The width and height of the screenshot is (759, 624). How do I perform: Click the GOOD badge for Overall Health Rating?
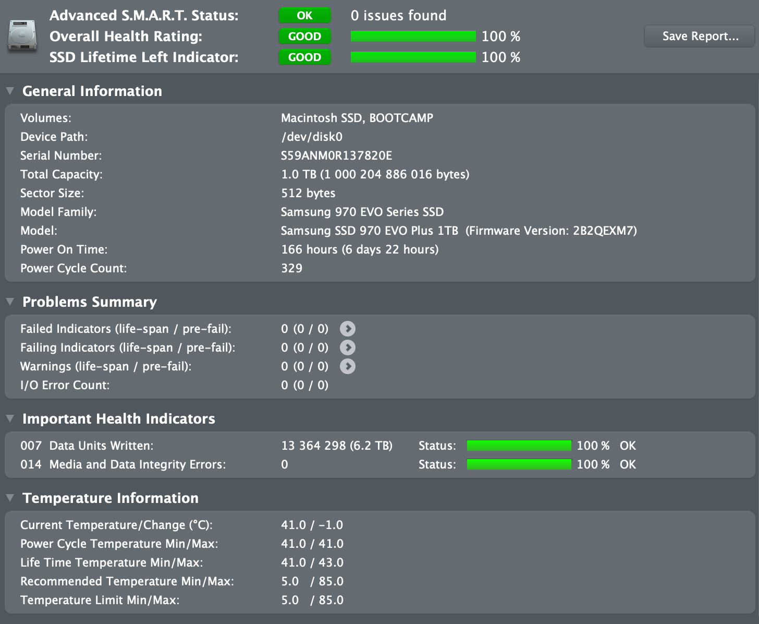tap(304, 37)
